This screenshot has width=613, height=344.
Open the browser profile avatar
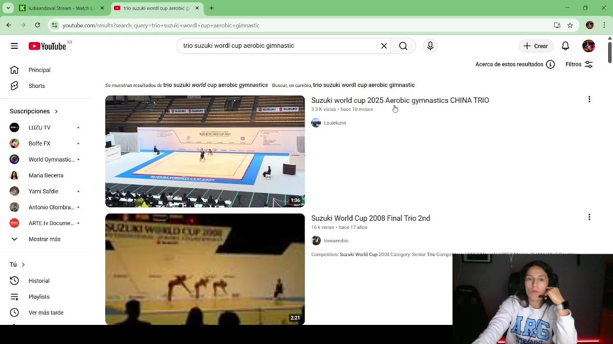590,25
